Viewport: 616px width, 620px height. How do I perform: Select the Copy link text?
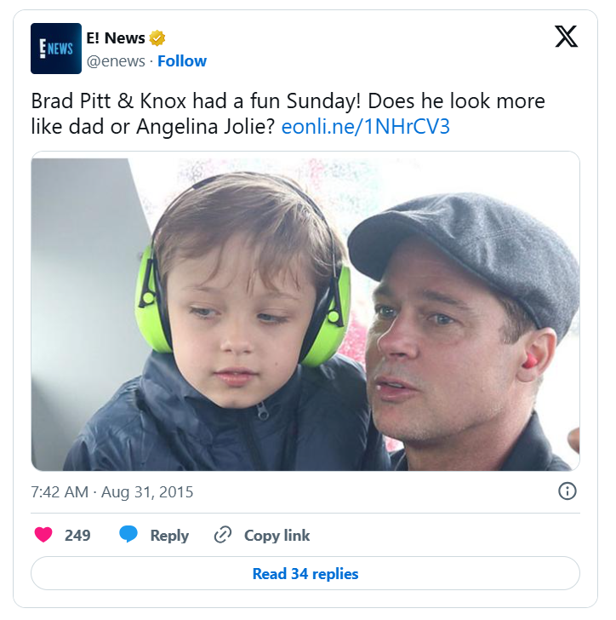[x=277, y=536]
